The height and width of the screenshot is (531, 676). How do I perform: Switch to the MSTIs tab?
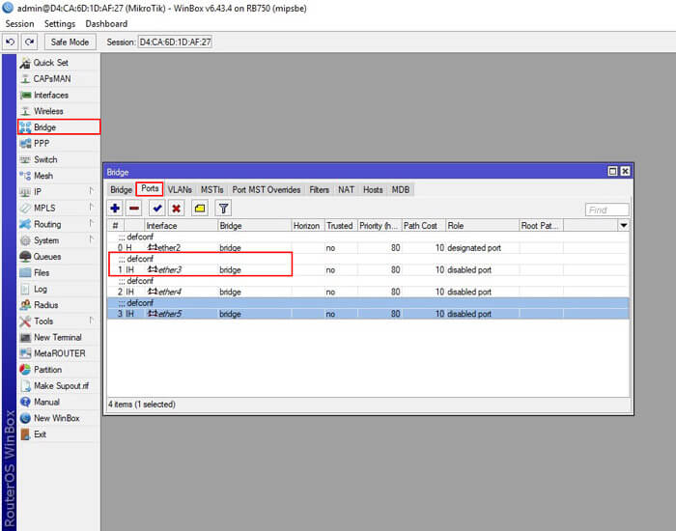coord(212,189)
